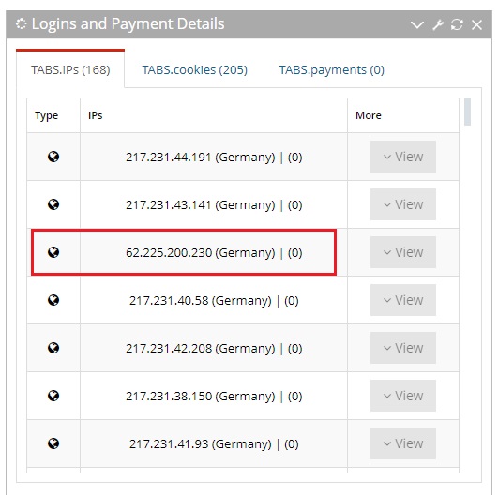Select IP text 217.231.42.208 (Germany)
The image size is (498, 495).
(x=201, y=349)
